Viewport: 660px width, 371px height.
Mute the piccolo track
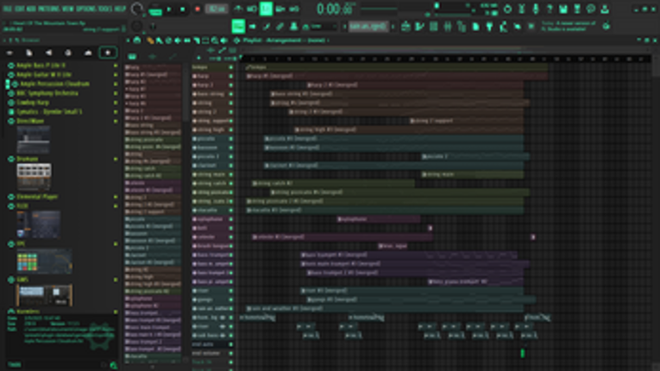[x=230, y=139]
